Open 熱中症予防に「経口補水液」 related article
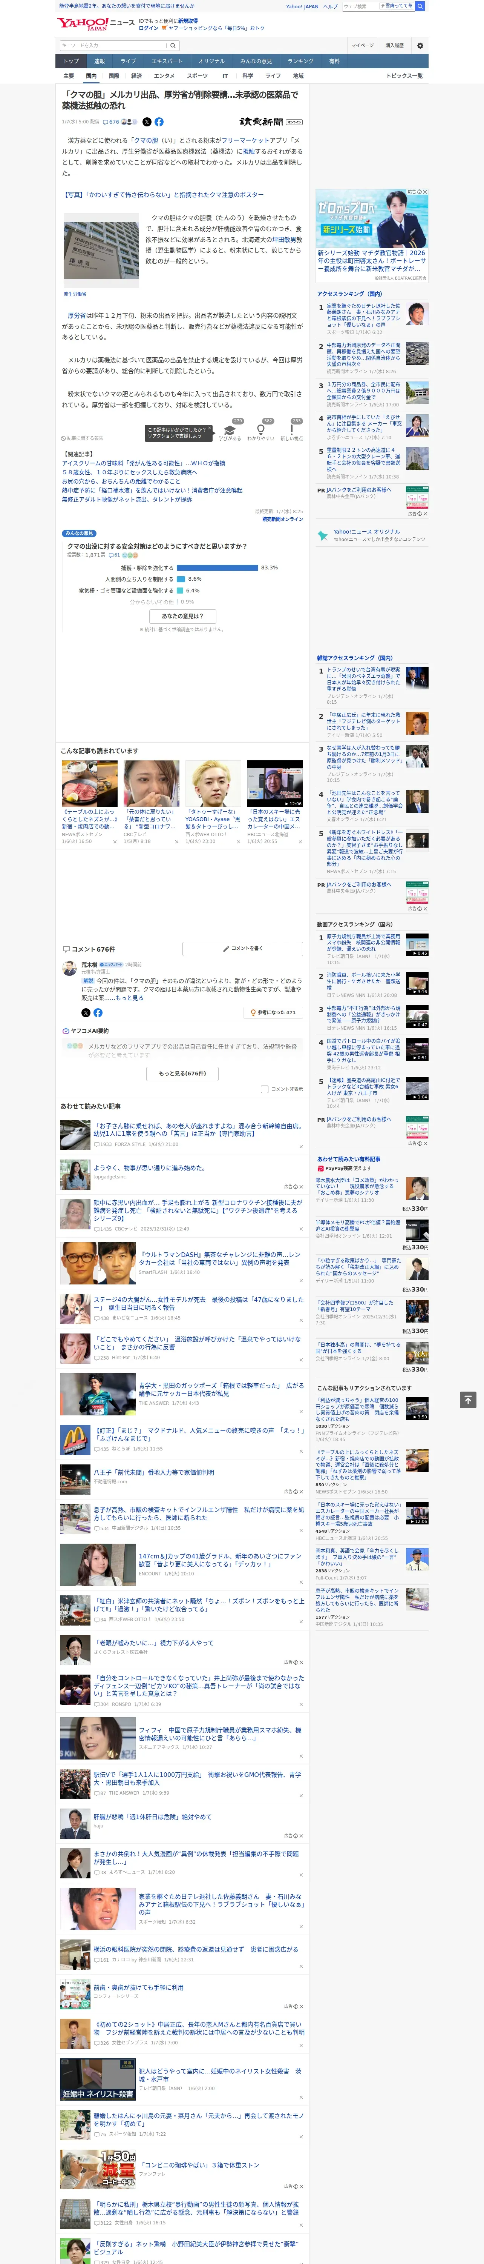Screen dimensions: 484x2264 [152, 491]
